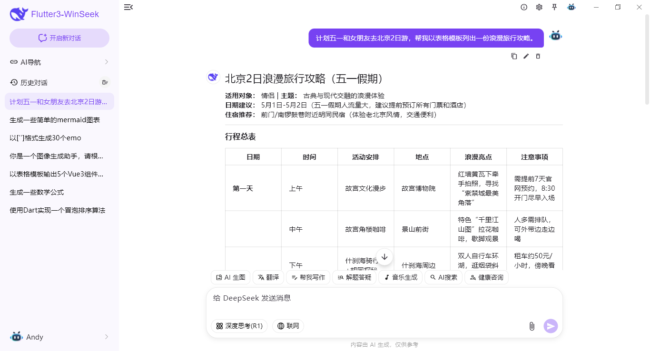Select the 翻译 translation tool
Image resolution: width=650 pixels, height=351 pixels.
[x=268, y=277]
